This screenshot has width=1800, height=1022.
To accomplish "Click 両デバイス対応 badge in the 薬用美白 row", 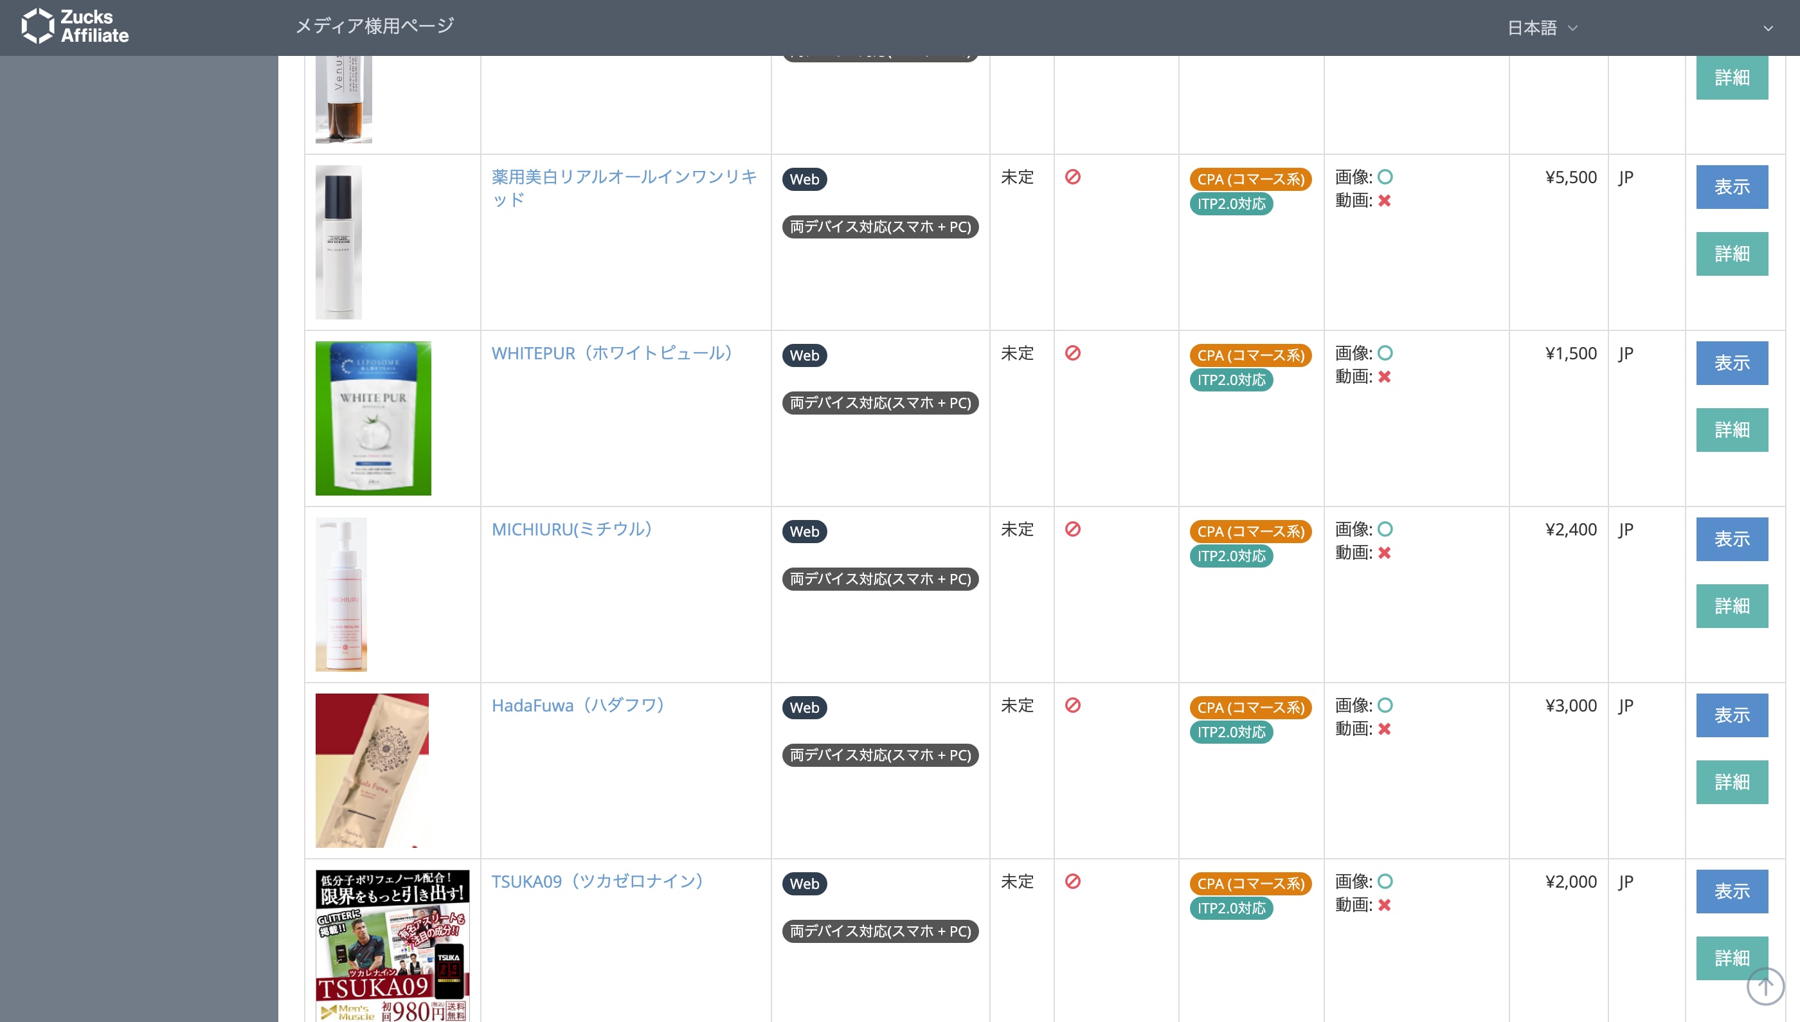I will pyautogui.click(x=880, y=228).
